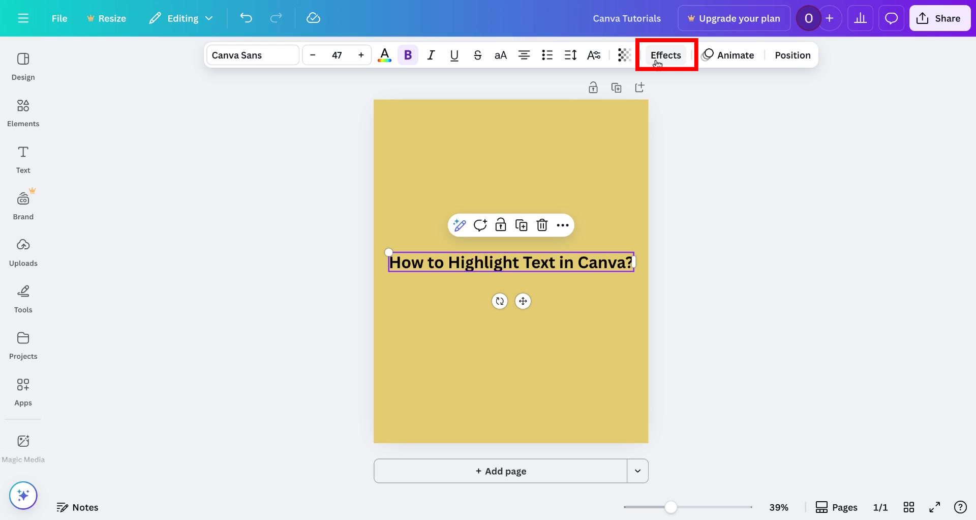
Task: Switch to the Position panel
Action: point(792,55)
